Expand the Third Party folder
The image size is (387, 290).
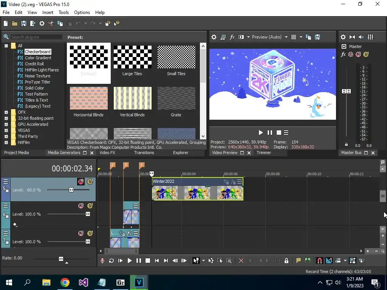coord(6,136)
